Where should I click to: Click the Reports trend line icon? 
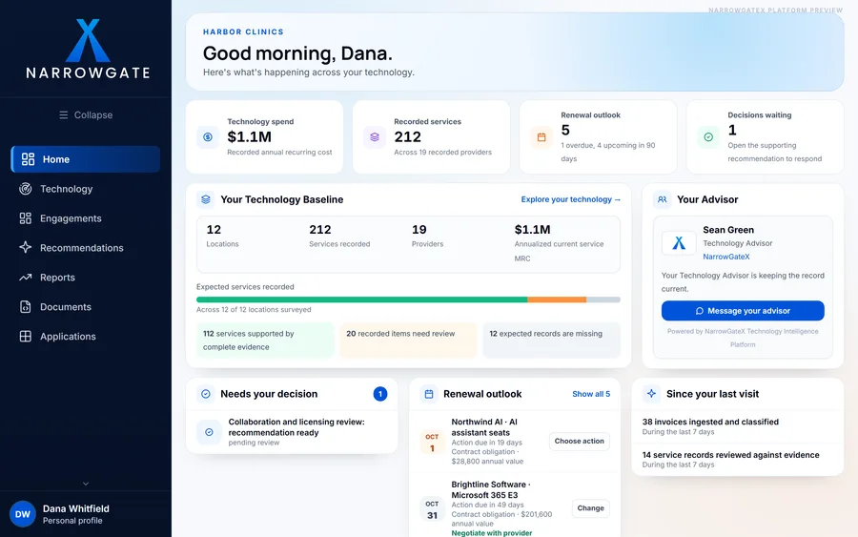[25, 278]
